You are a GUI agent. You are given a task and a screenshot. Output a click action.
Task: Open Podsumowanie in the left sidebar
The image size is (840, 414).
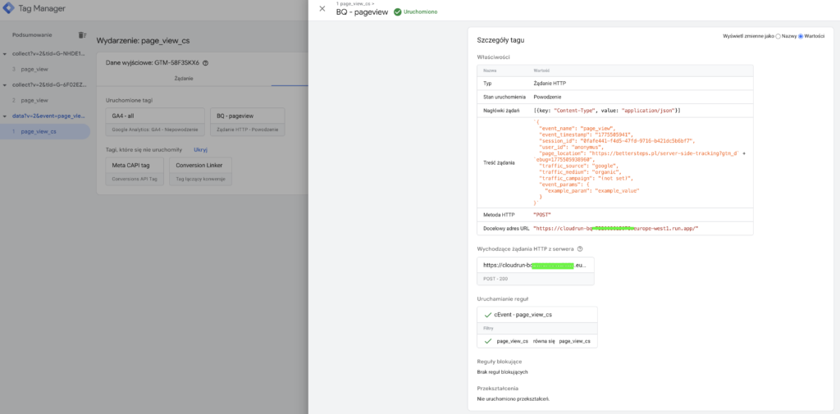pos(33,35)
